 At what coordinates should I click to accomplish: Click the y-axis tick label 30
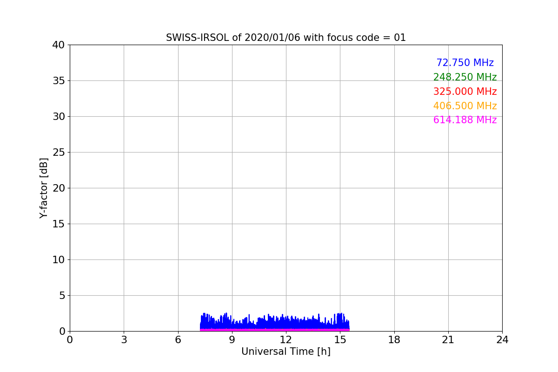59,117
